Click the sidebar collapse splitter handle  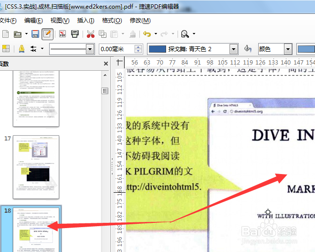coord(112,166)
